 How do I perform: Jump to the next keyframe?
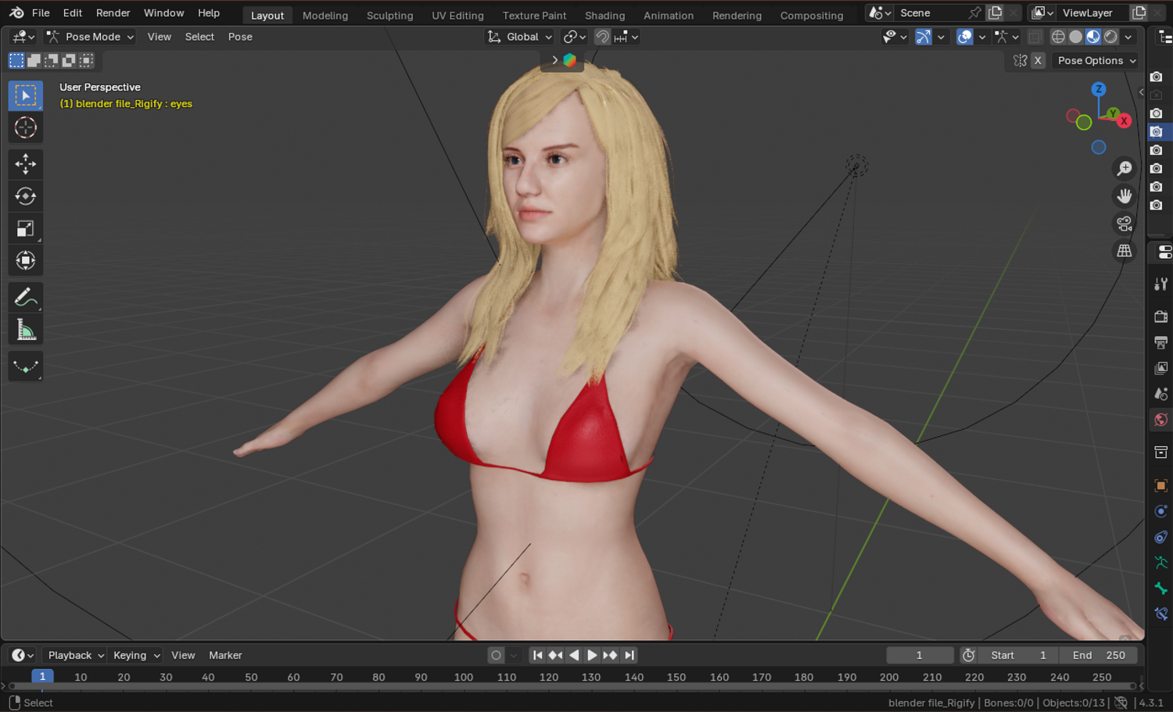(610, 655)
